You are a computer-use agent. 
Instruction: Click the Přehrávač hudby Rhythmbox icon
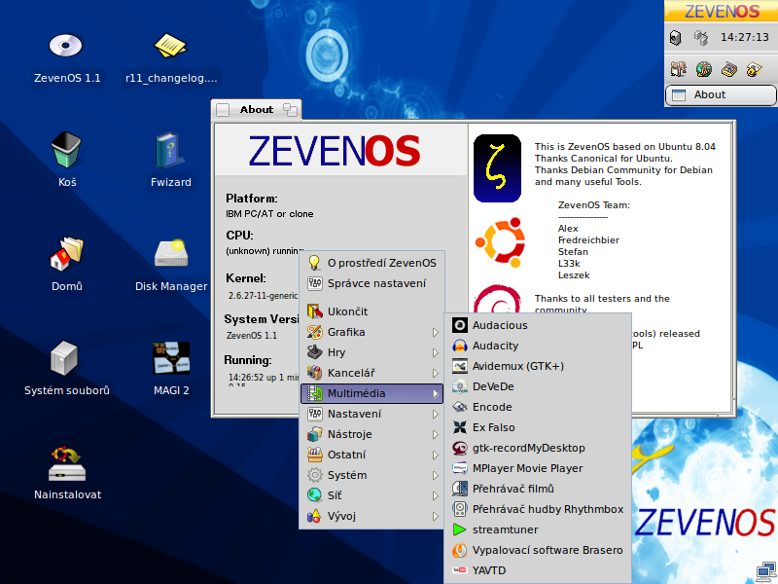pyautogui.click(x=460, y=509)
